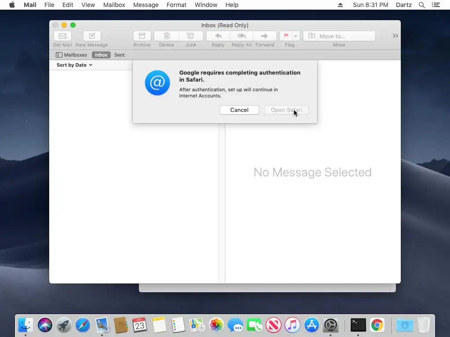
Task: Open the Message menu
Action: 146,5
